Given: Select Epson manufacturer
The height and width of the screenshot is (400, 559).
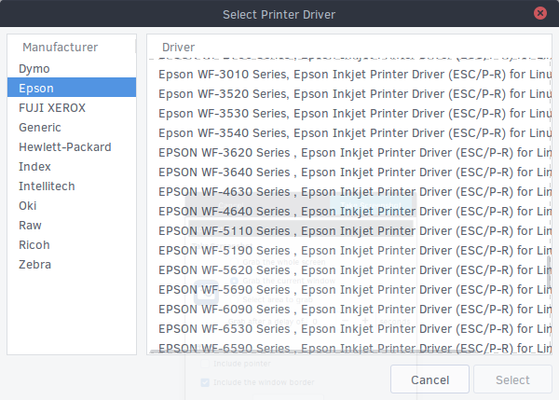Looking at the screenshot, I should pyautogui.click(x=72, y=88).
